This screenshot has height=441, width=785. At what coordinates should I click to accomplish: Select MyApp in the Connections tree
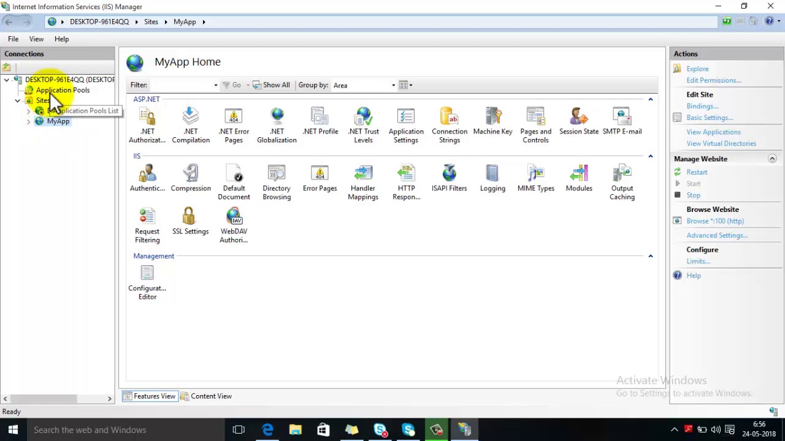tap(58, 121)
